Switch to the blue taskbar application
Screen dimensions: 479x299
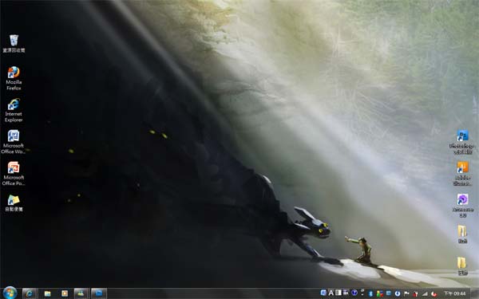pyautogui.click(x=99, y=293)
